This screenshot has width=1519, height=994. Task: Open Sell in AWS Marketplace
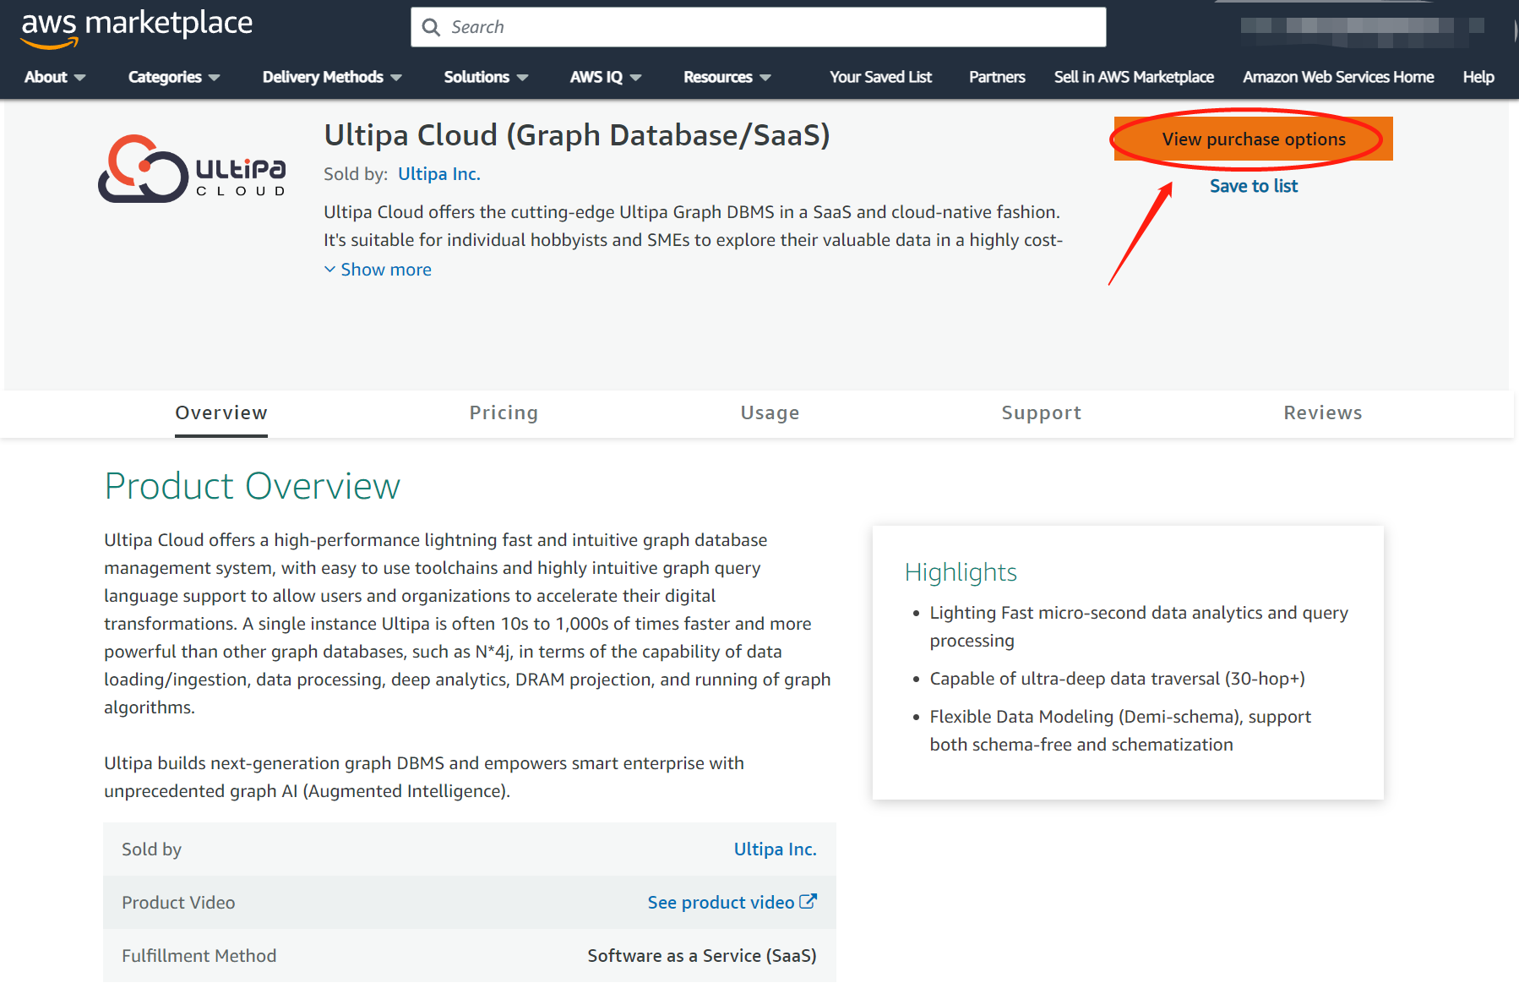1134,77
